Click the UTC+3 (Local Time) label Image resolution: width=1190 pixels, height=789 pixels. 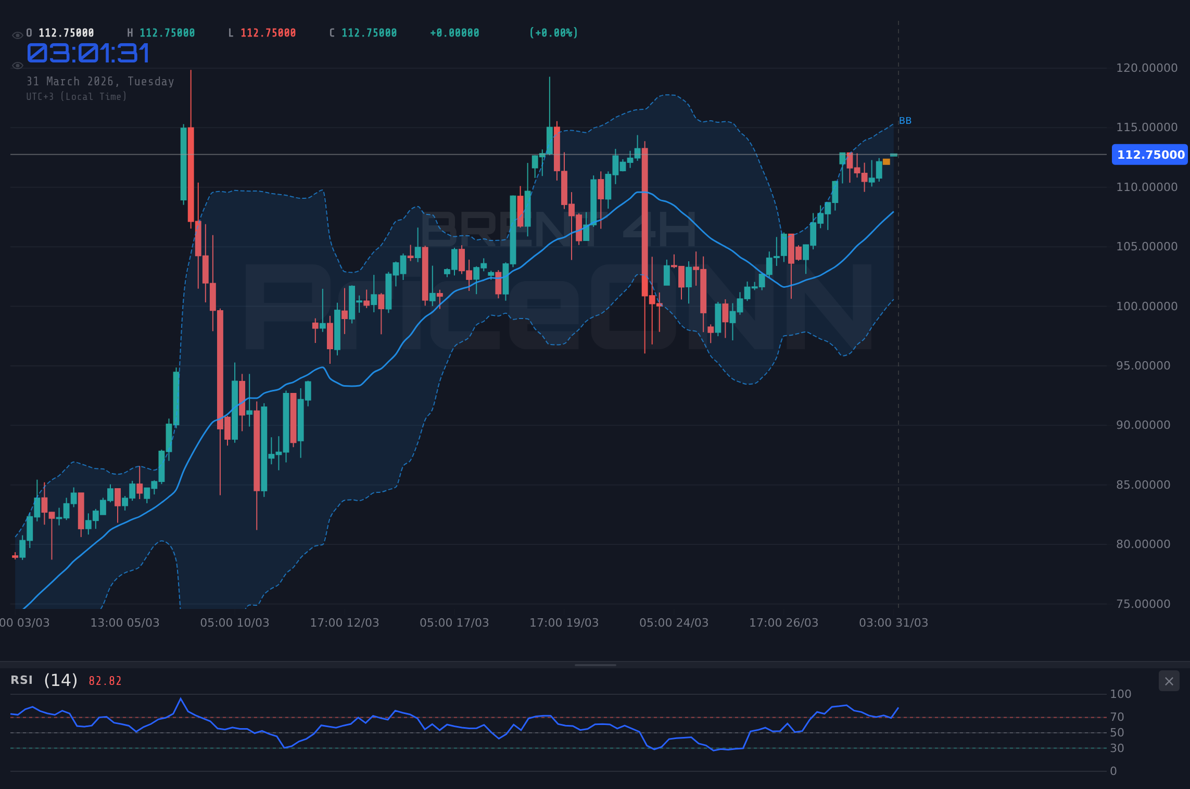[x=77, y=96]
